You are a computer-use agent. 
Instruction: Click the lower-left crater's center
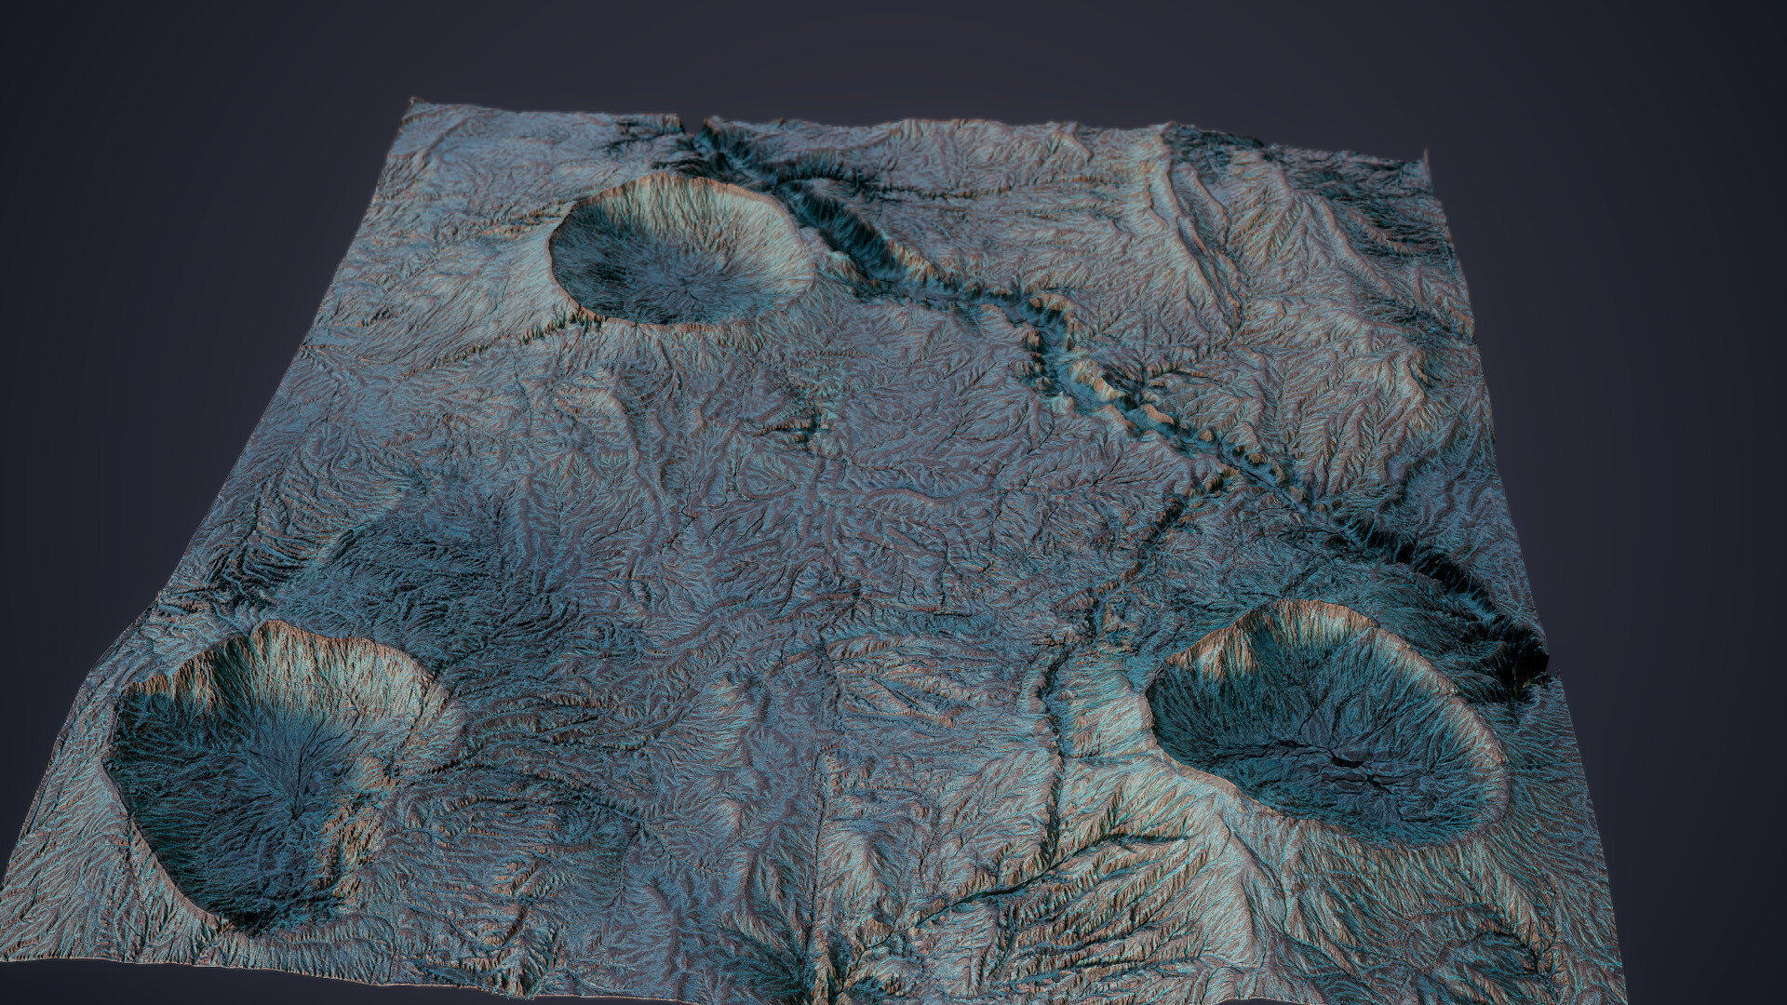279,777
